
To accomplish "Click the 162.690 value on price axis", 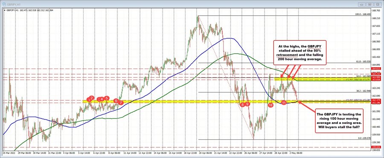I will coord(377,96).
